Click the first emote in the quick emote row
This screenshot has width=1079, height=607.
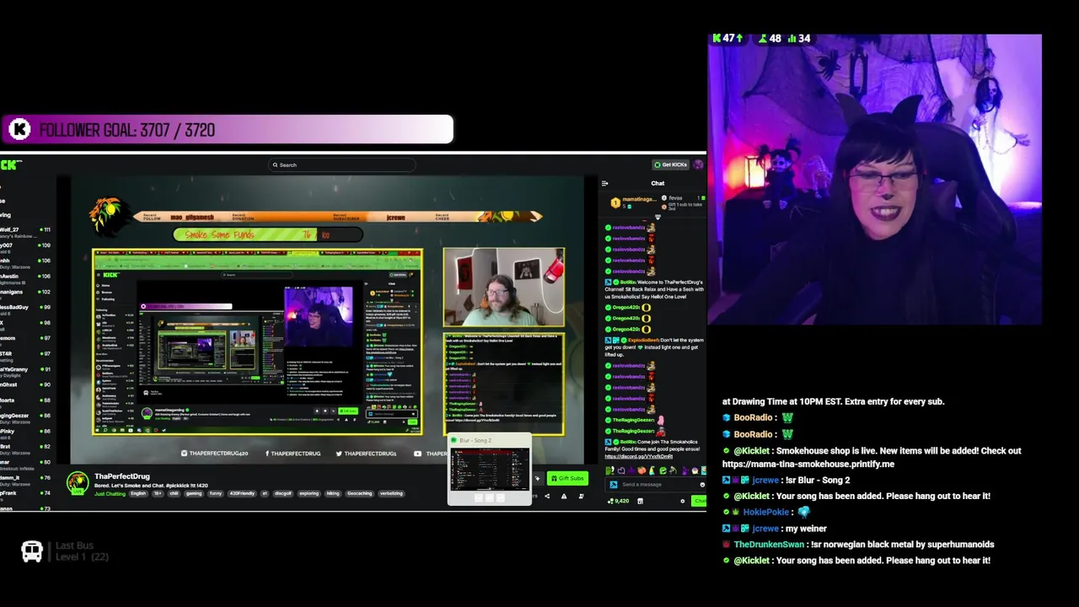610,470
